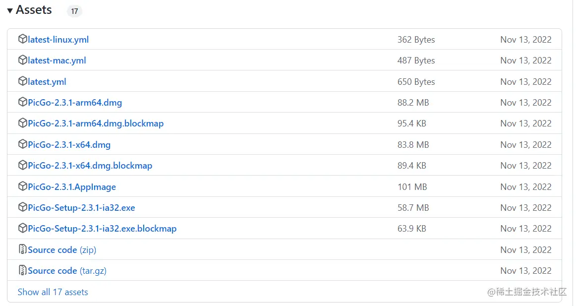
Task: Click the 362 Bytes size text
Action: (416, 40)
